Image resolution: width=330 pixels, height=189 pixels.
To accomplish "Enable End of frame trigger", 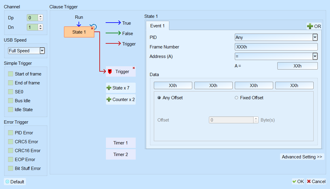I will [10, 83].
